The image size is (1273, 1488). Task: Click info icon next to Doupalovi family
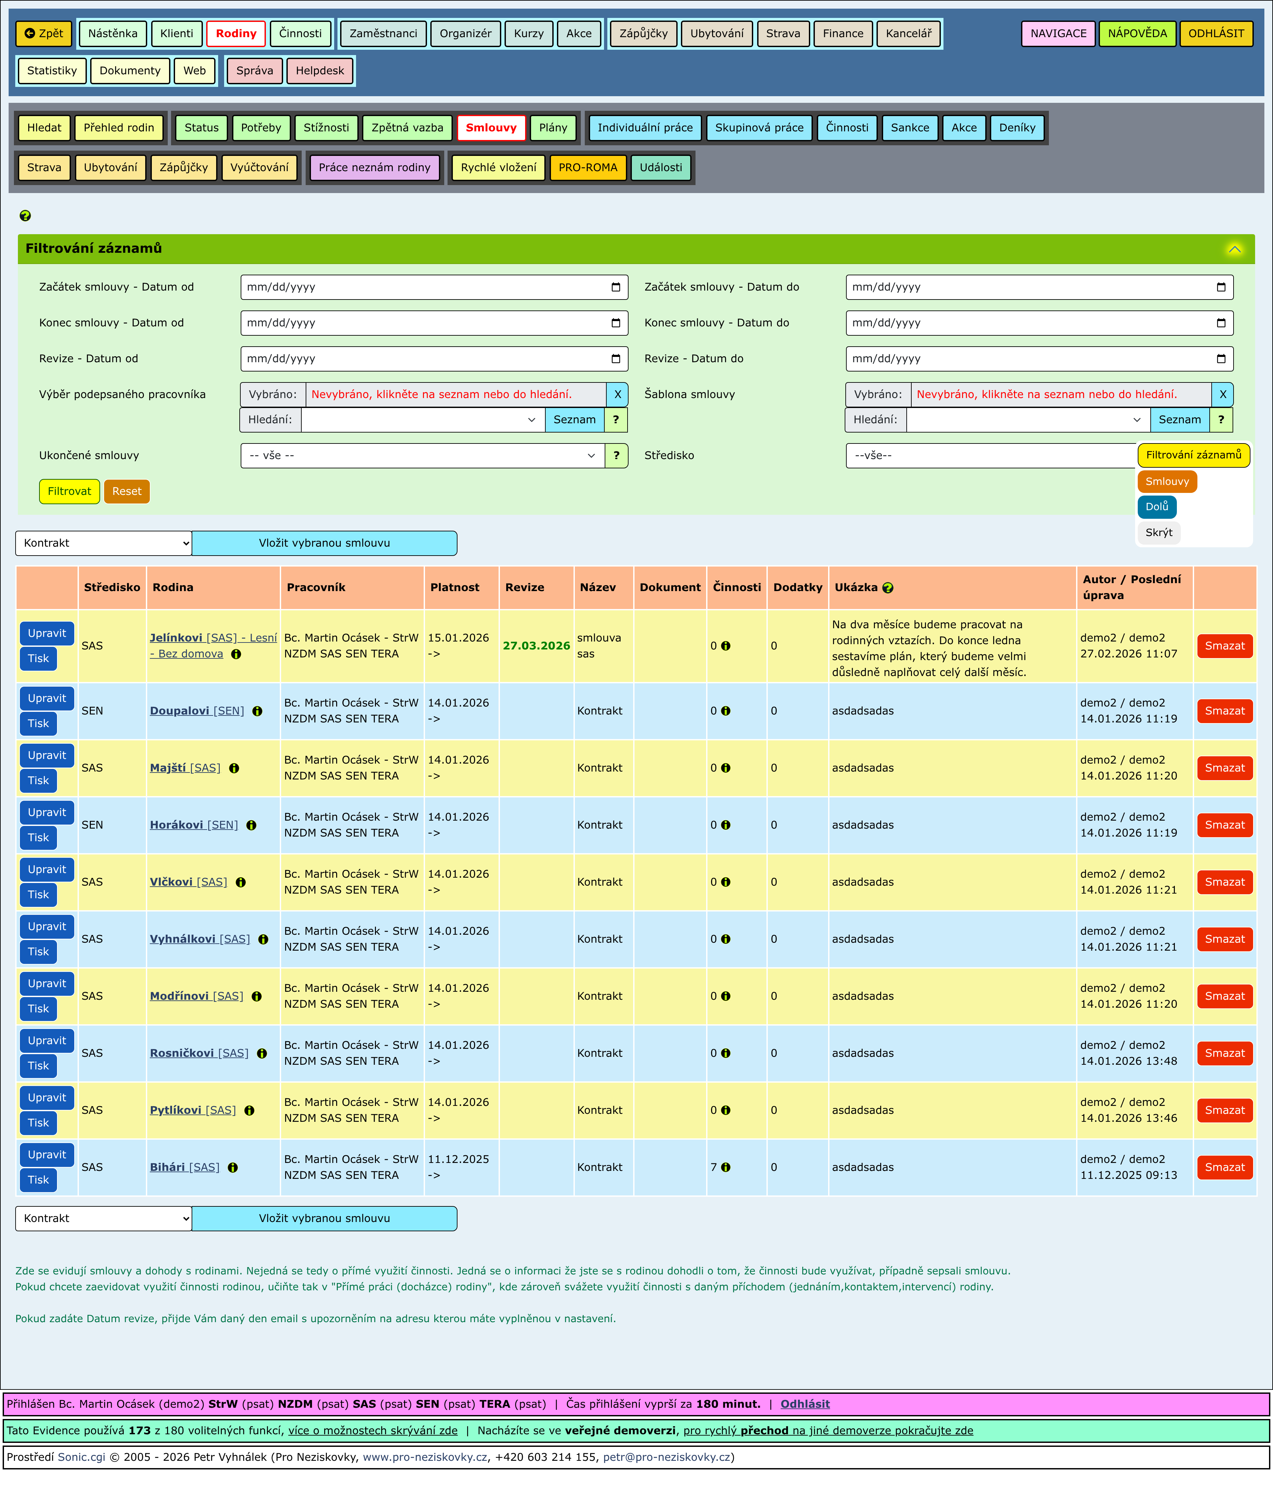click(x=257, y=711)
